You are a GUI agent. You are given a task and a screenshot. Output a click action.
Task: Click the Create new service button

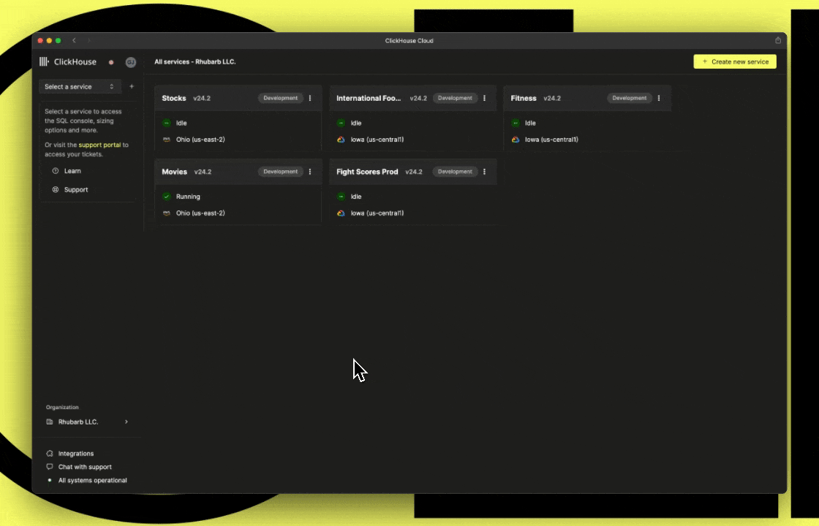coord(734,61)
